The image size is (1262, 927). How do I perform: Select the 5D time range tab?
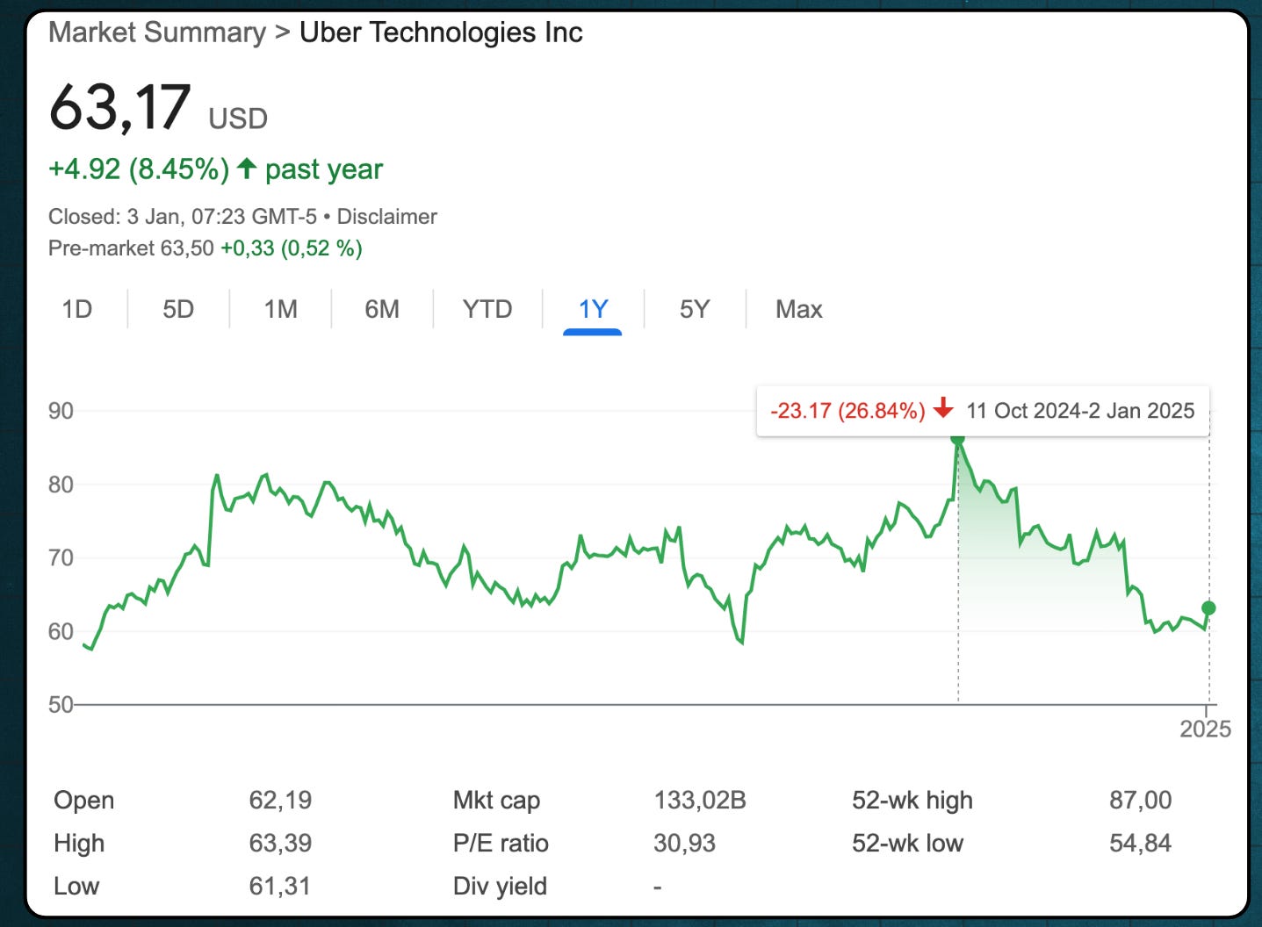178,309
